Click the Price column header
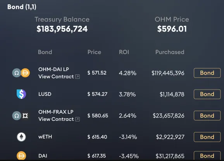The height and width of the screenshot is (161, 224). tap(94, 52)
